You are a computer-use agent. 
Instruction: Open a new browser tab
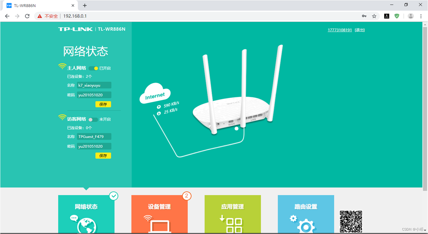click(x=85, y=5)
